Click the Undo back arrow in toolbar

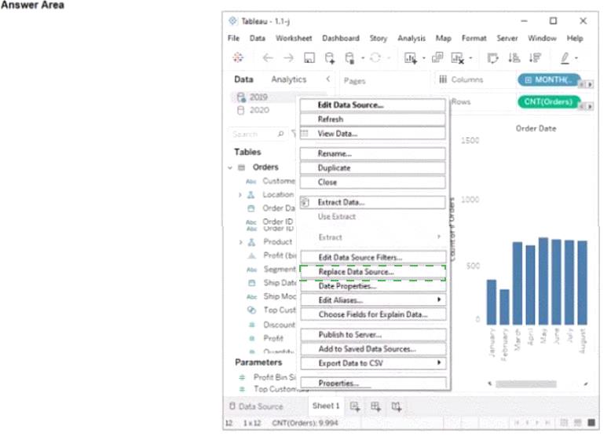(268, 58)
